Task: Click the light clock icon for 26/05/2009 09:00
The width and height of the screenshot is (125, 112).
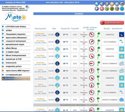Action: (57, 78)
